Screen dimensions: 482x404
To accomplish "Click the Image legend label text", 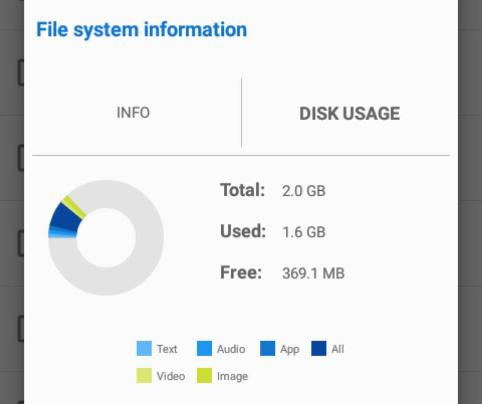I will (232, 376).
